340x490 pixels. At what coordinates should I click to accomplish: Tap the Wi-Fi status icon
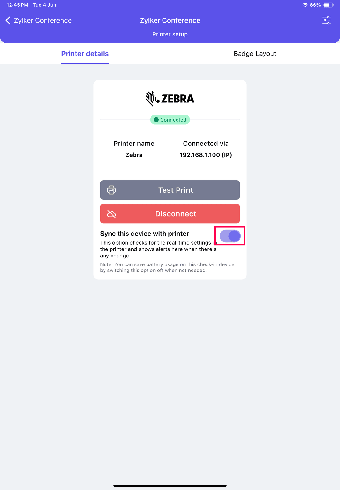[305, 5]
